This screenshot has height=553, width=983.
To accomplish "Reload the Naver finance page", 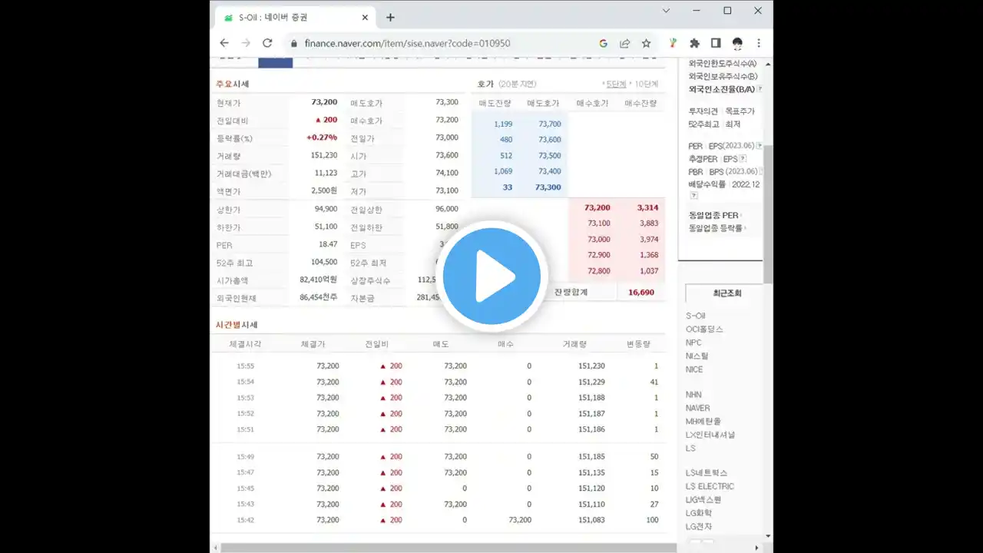I will click(267, 43).
